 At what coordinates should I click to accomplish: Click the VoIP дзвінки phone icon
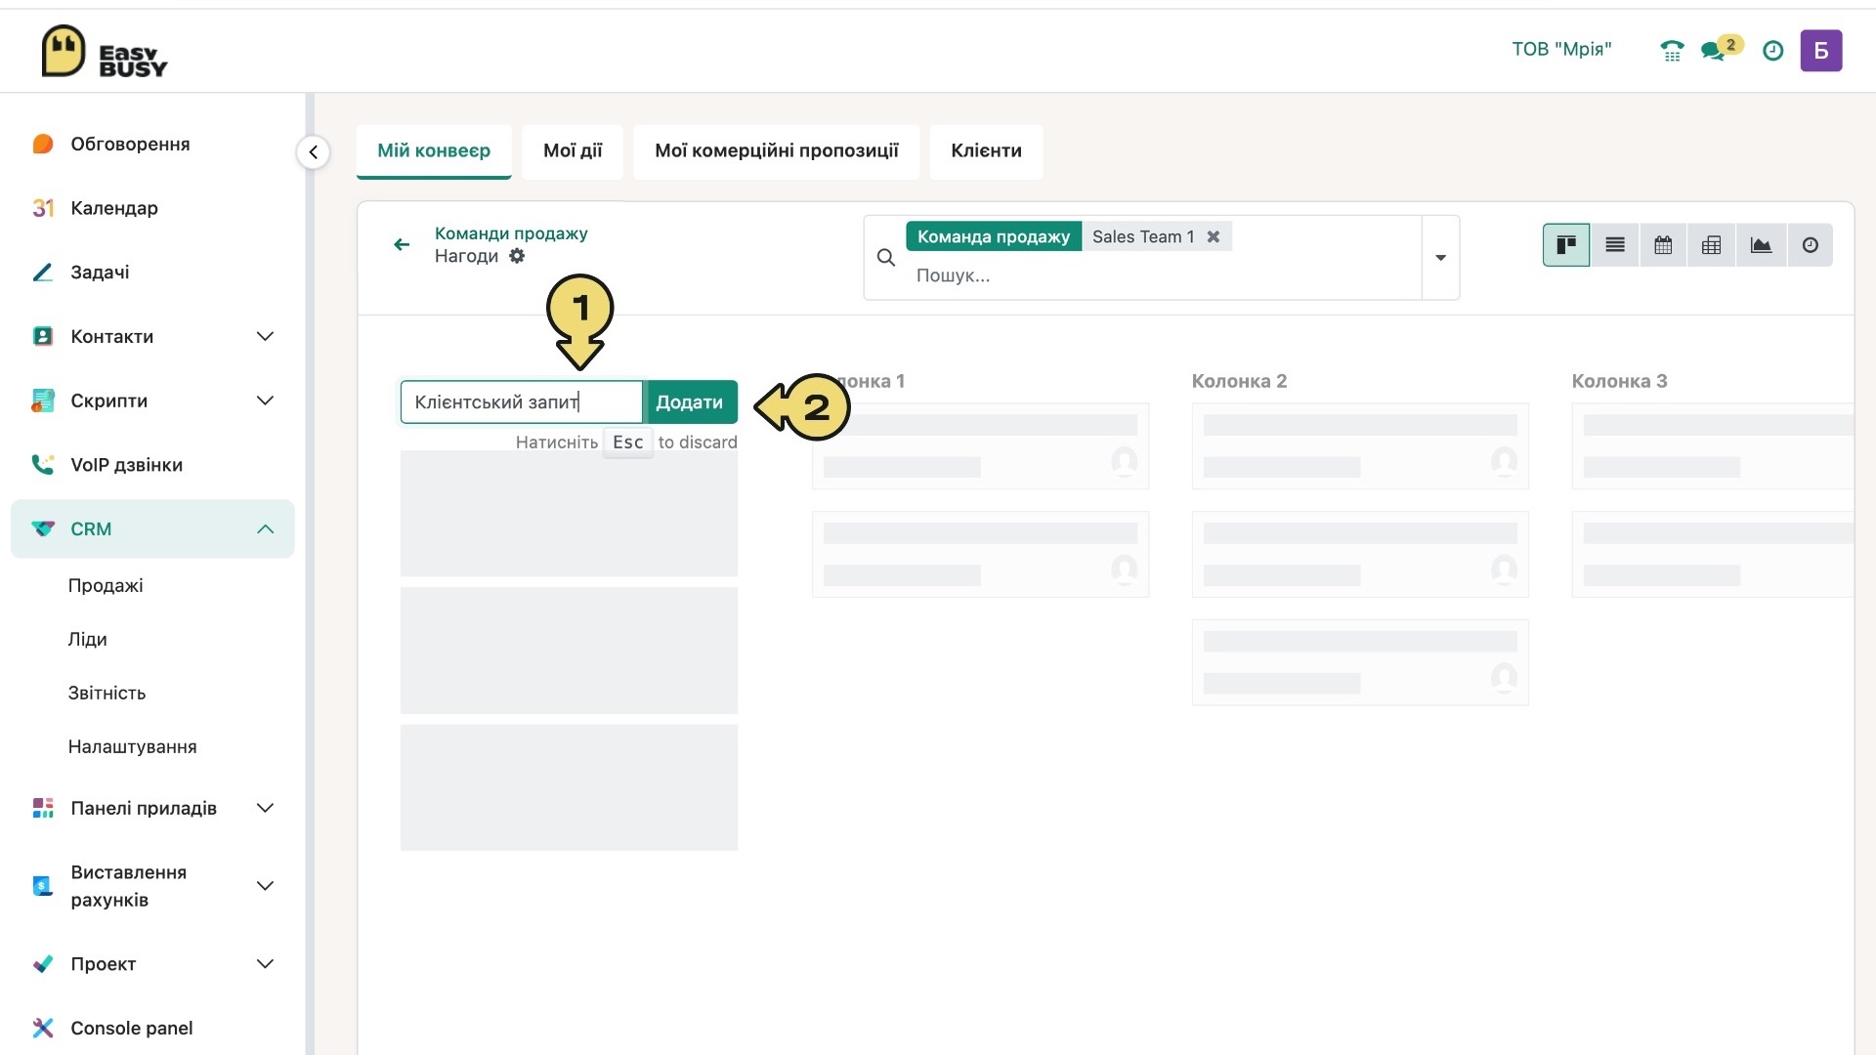click(42, 465)
